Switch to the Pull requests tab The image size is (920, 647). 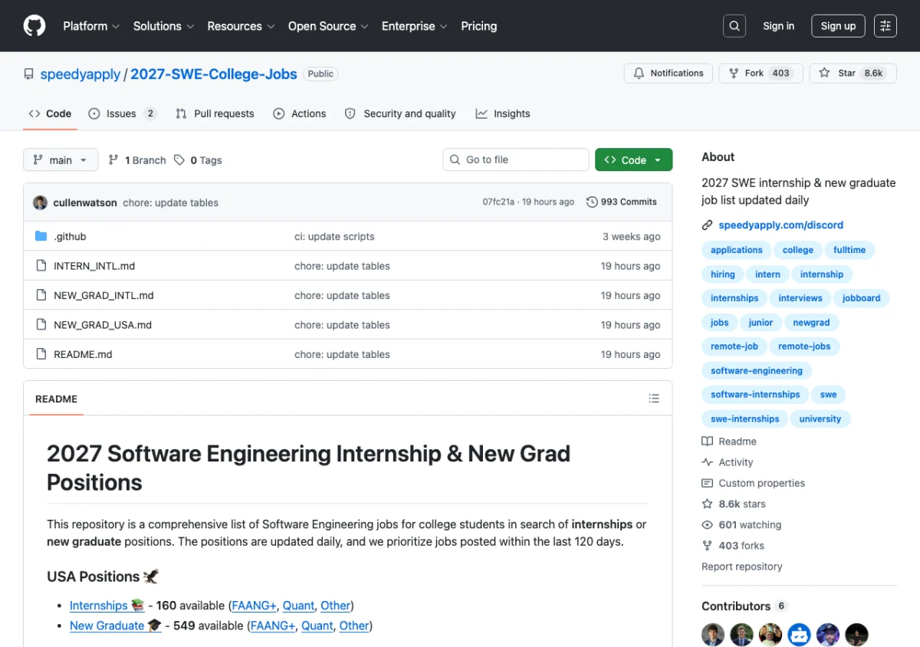tap(215, 113)
